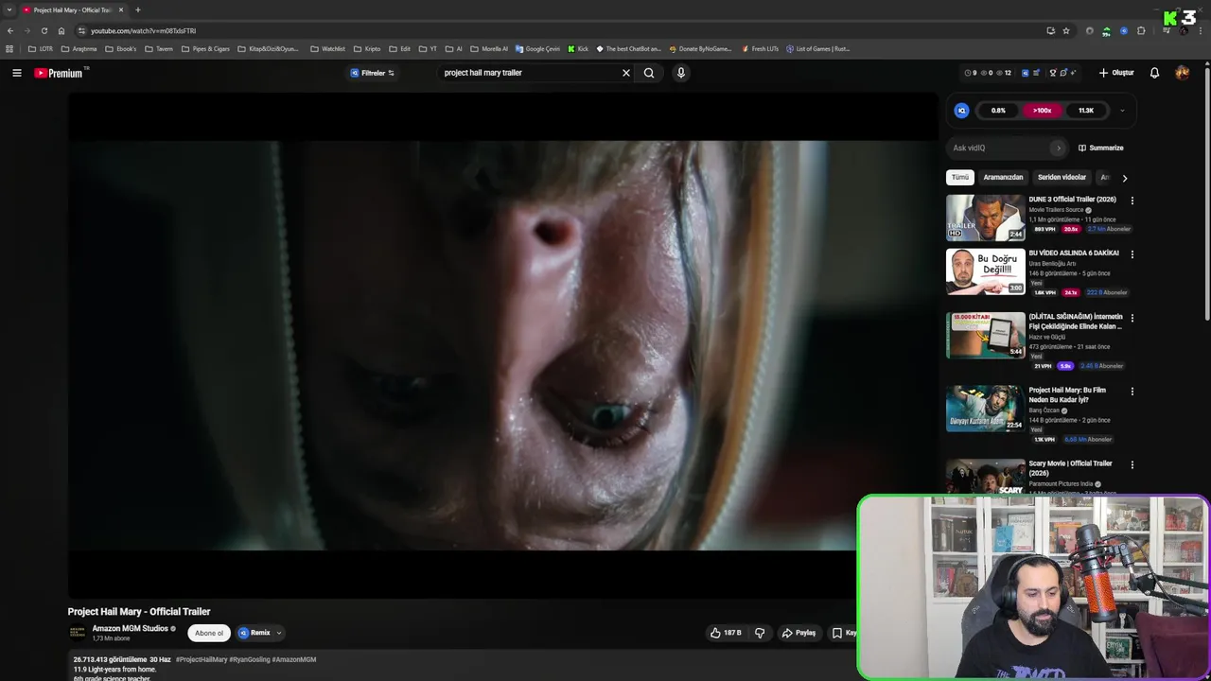Open options for DİJİTAL SIĞINAĞIM video
The image size is (1211, 681).
click(1132, 318)
